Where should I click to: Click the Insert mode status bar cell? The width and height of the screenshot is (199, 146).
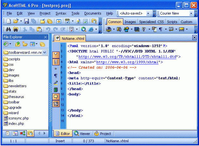60,141
